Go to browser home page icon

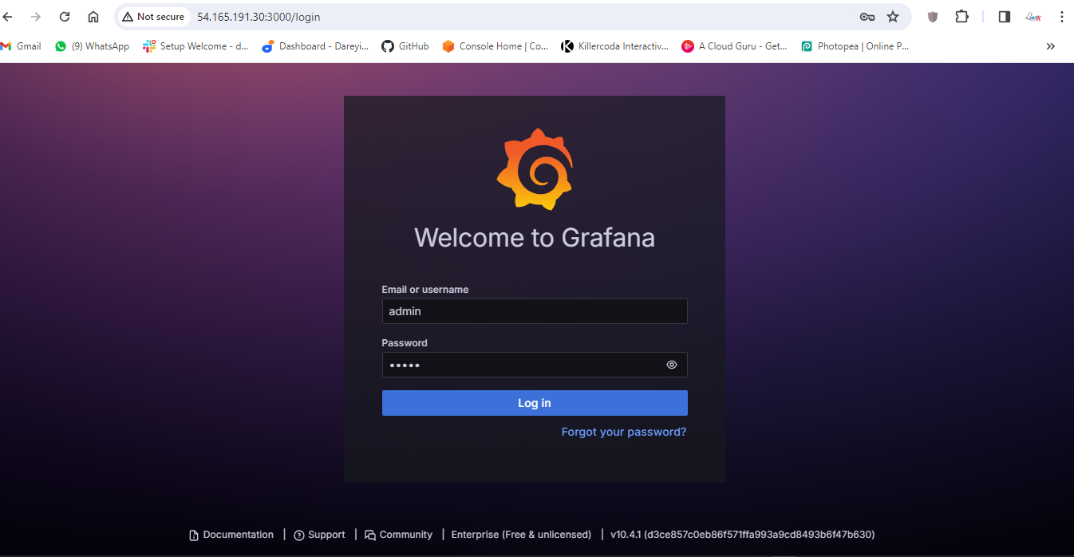[93, 17]
